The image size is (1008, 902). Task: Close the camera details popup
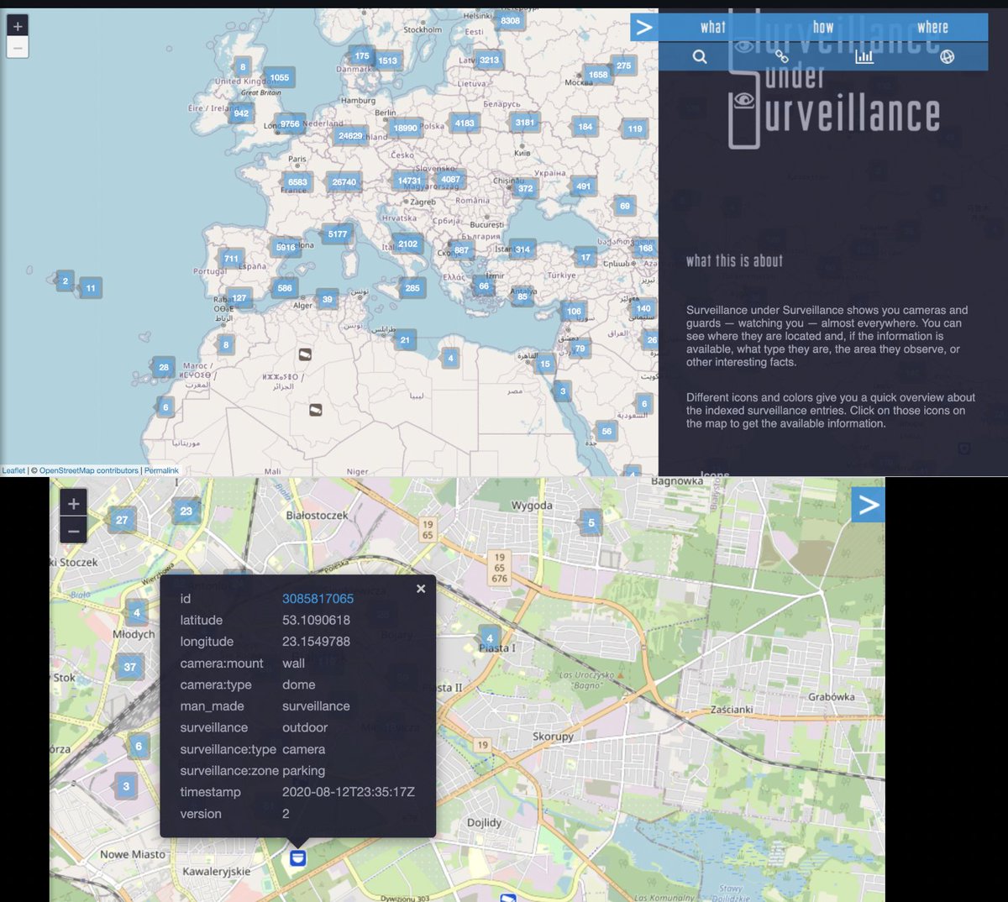(420, 588)
